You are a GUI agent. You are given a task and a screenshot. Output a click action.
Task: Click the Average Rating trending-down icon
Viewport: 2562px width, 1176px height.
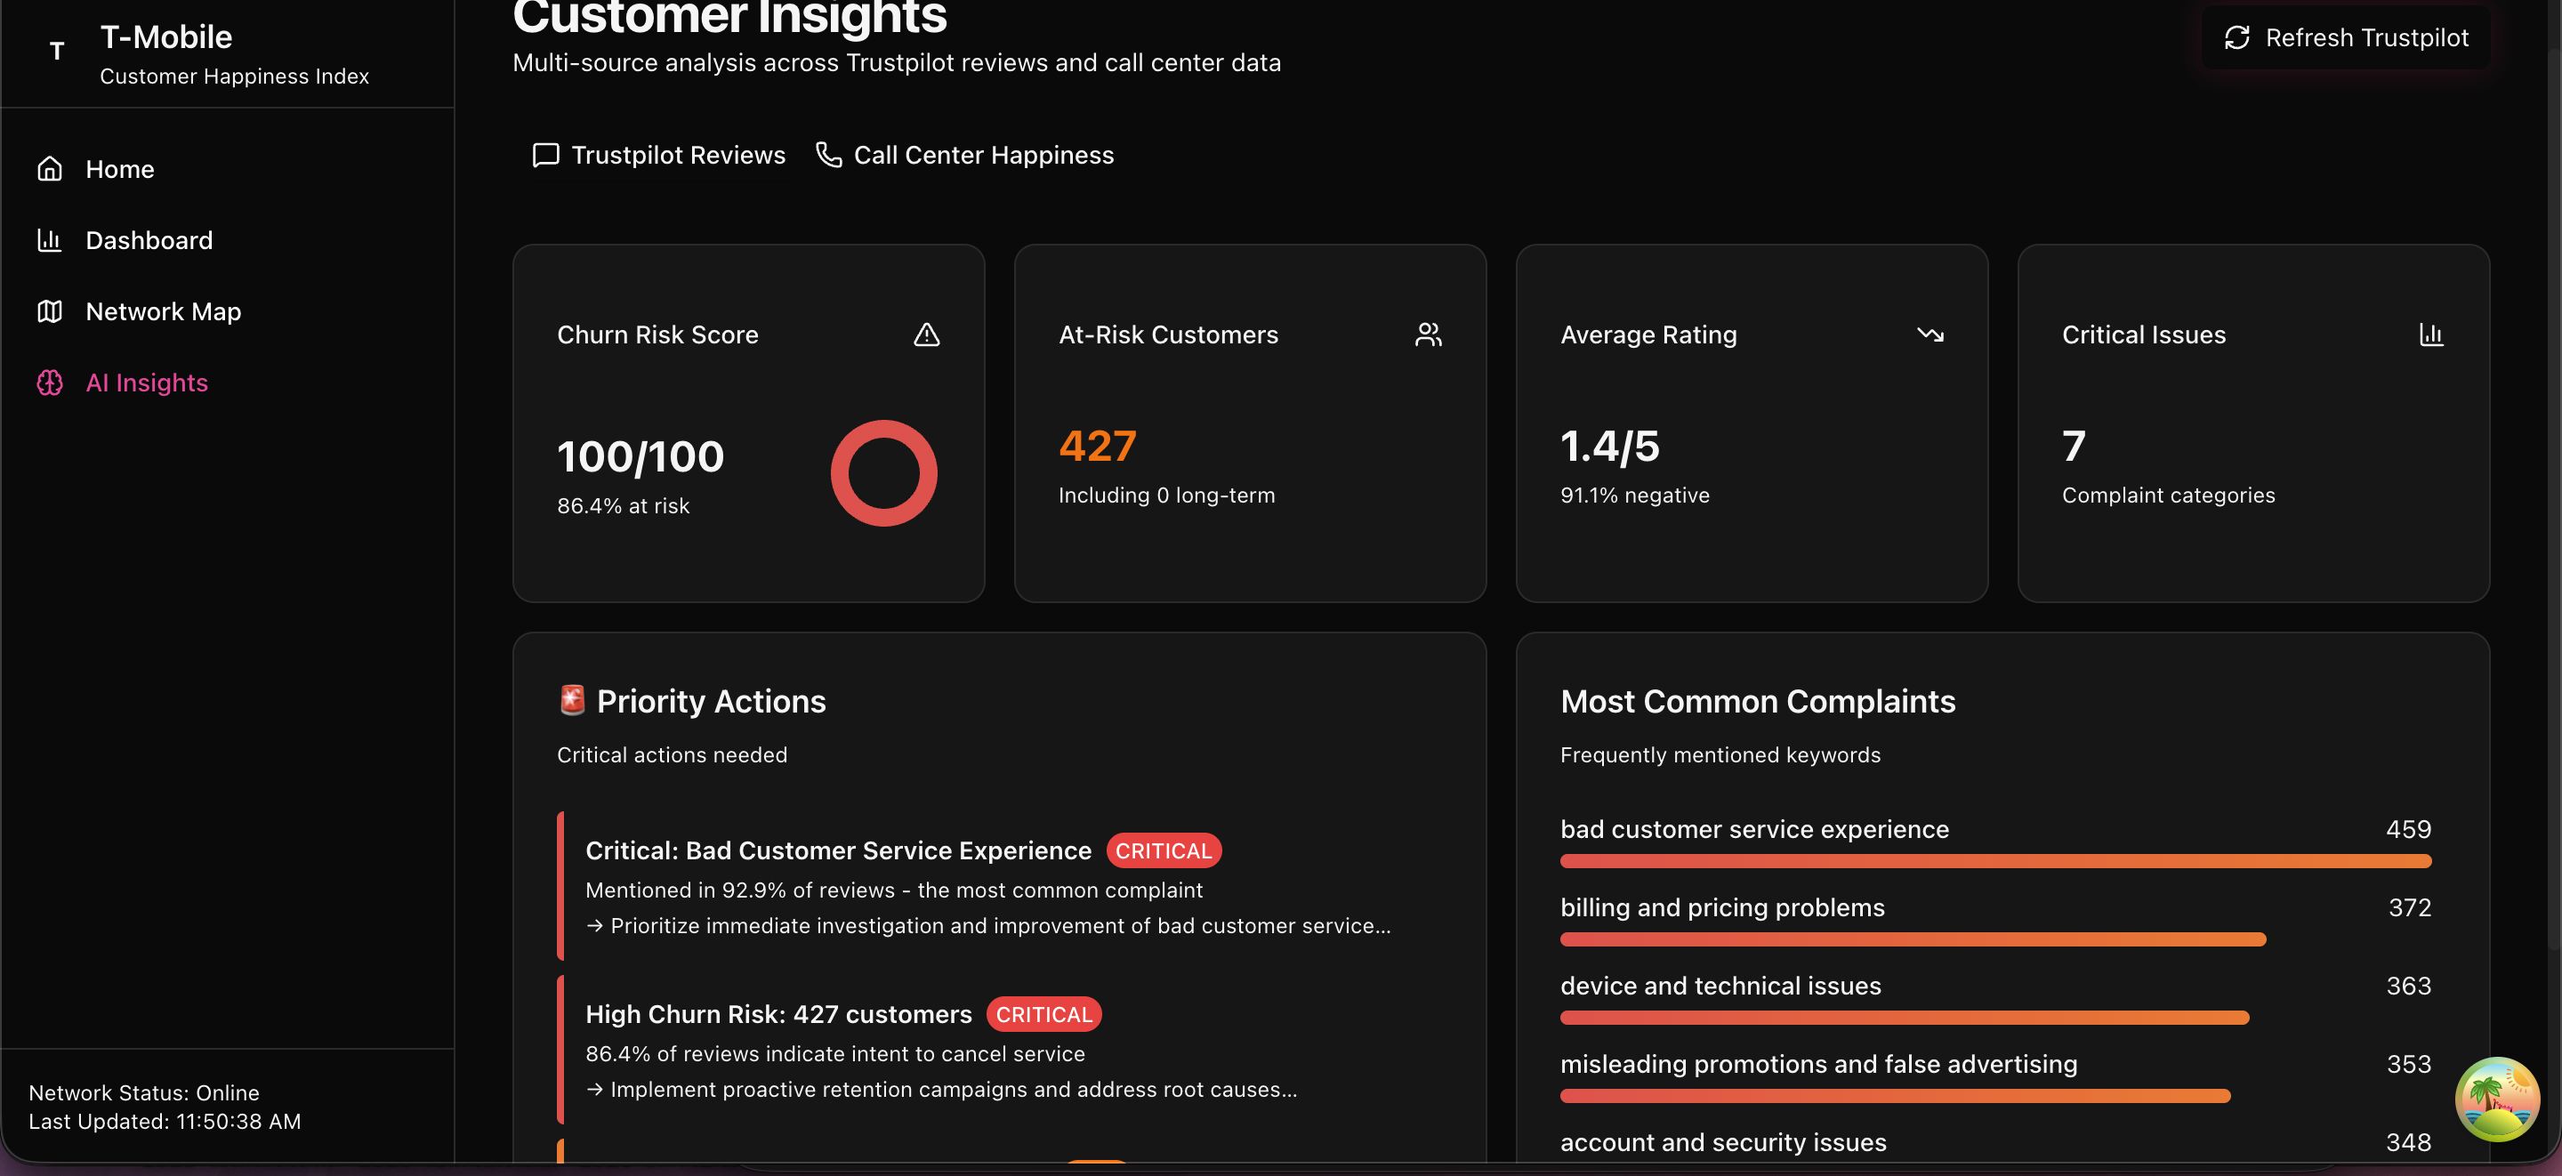click(1930, 335)
